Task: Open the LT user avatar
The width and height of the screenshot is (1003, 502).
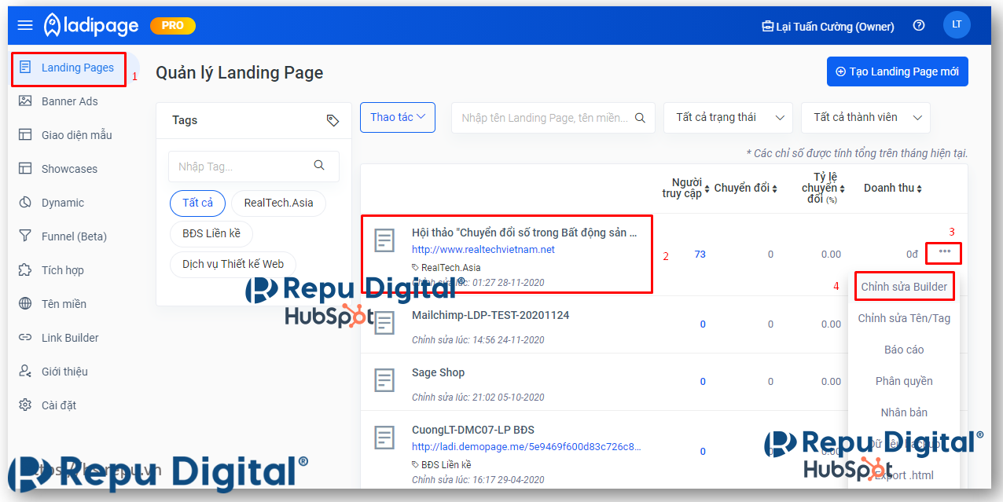Action: click(x=957, y=24)
